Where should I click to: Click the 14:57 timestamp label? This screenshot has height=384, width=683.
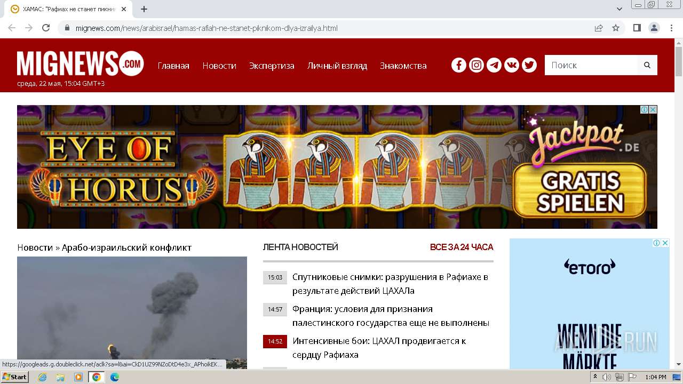tap(275, 309)
